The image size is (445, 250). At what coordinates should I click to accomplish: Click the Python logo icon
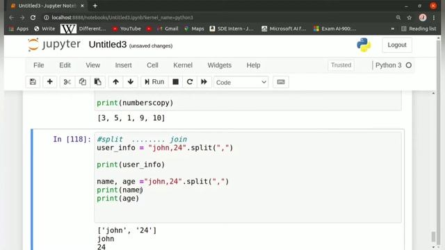pos(364,44)
